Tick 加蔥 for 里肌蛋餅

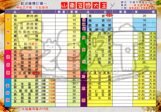[x=39, y=101]
